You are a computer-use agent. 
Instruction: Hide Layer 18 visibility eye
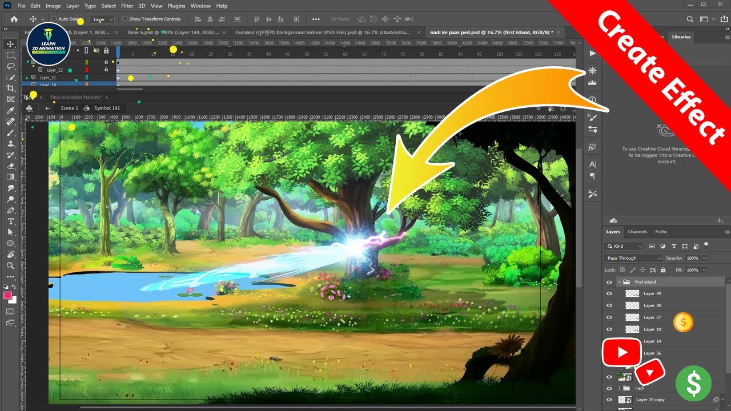tap(609, 329)
